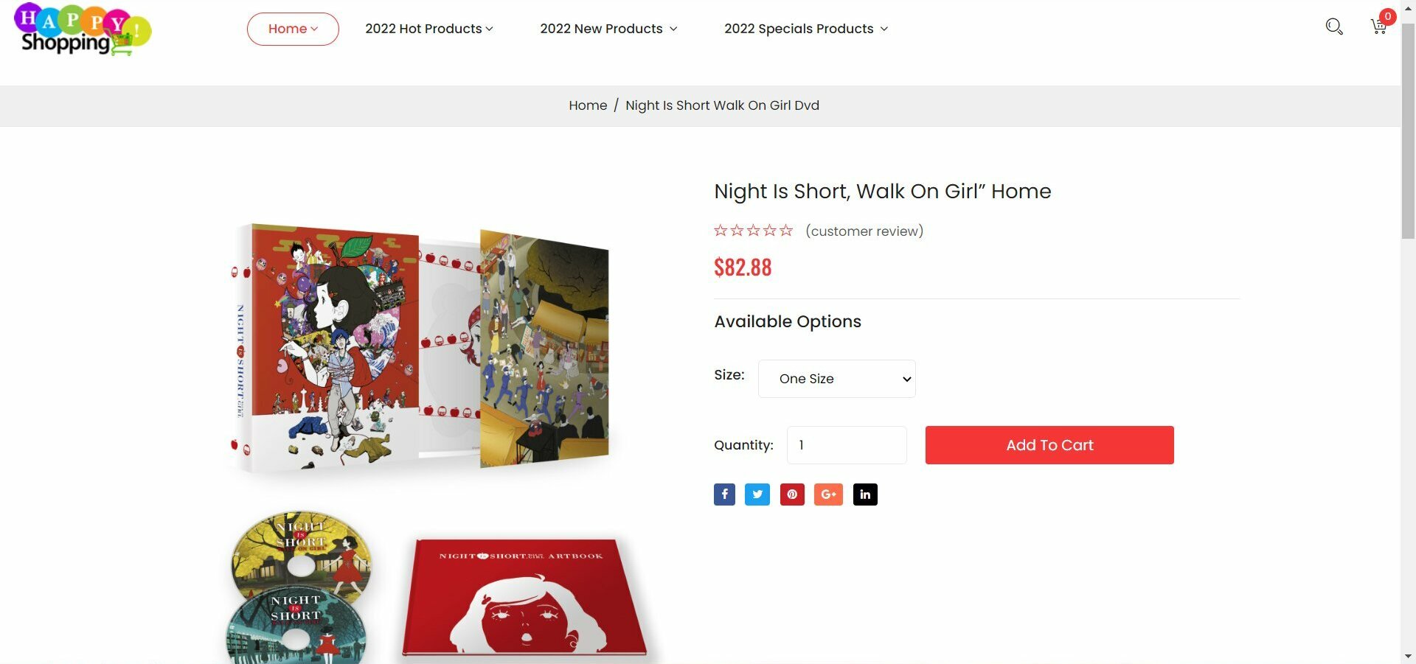Share product on Facebook
This screenshot has width=1416, height=664.
pyautogui.click(x=724, y=494)
